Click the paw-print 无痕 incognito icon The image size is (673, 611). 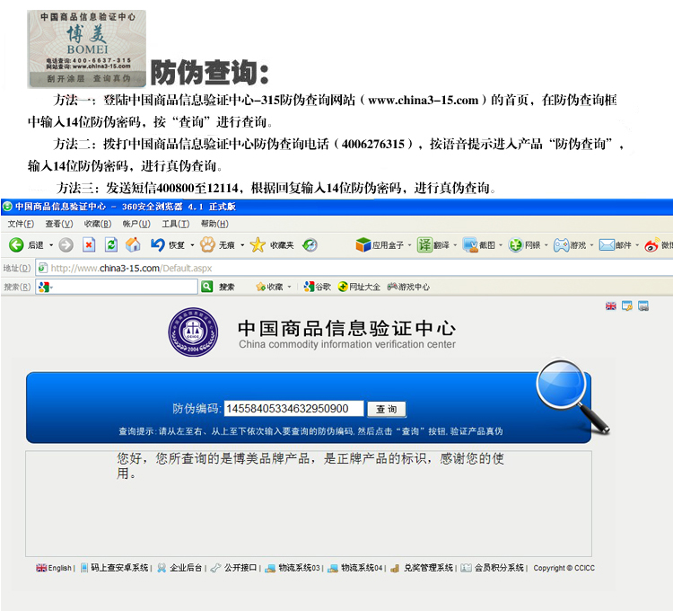point(207,244)
